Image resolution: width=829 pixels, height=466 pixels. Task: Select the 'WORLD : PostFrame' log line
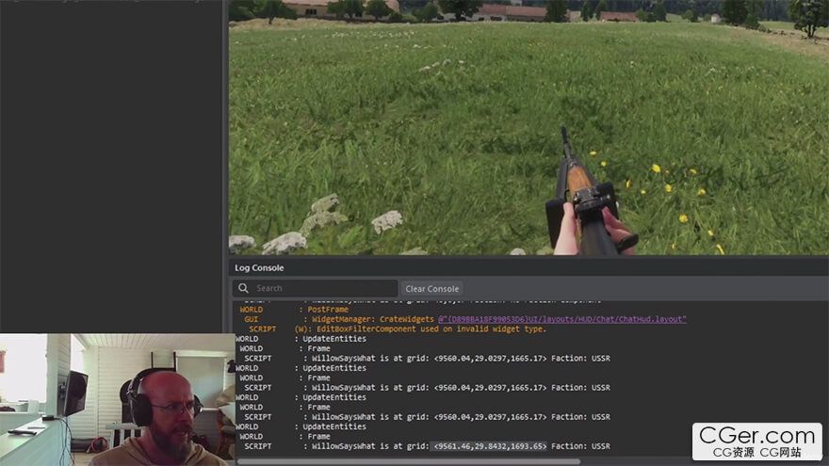pos(294,310)
